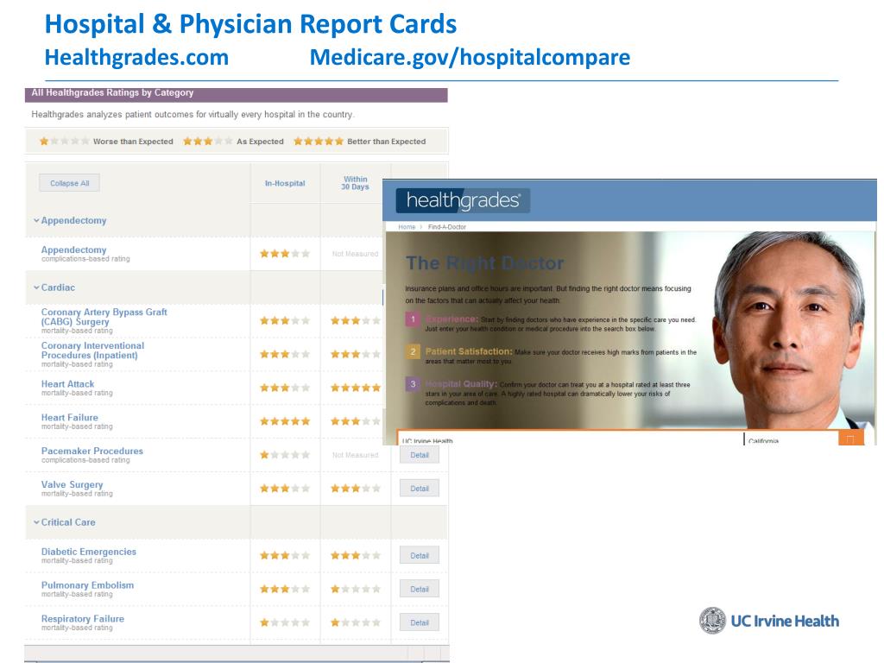Click the healthgrades logo

click(x=463, y=200)
